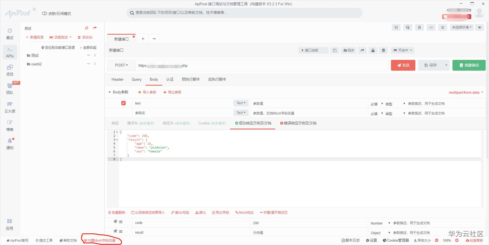The height and width of the screenshot is (245, 489).
Task: Switch to the 后执行脚本 tab
Action: click(x=217, y=80)
